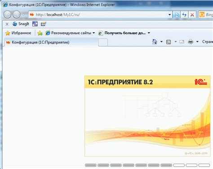Image resolution: width=213 pixels, height=169 pixels.
Task: Expand the address bar URL history dropdown
Action: pyautogui.click(x=169, y=15)
